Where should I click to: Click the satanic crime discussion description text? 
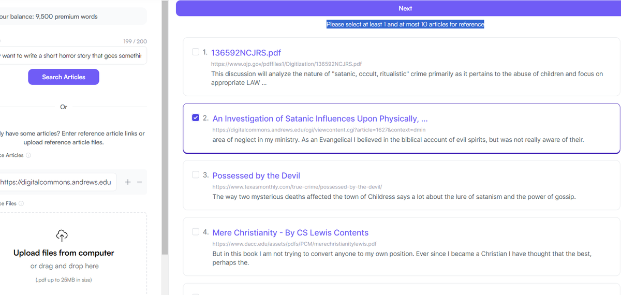point(407,78)
